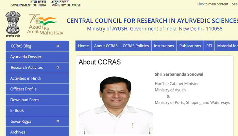Viewport: 238px width, 136px height.
Task: Open E- Book in the sidebar
Action: click(37, 111)
